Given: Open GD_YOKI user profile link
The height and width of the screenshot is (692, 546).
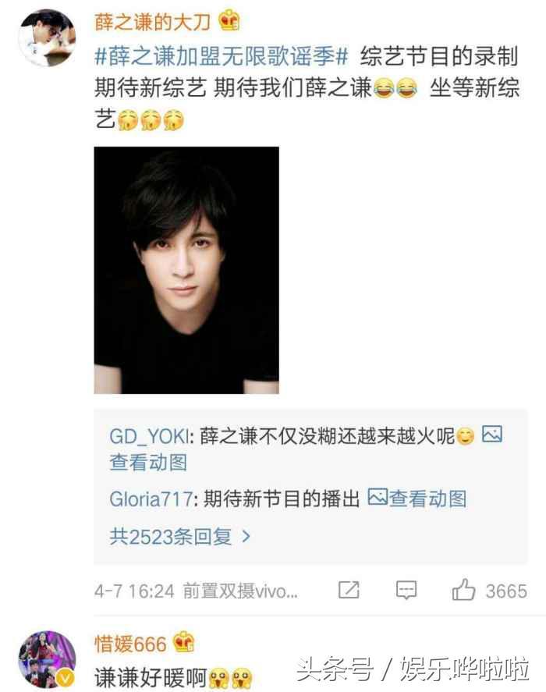Looking at the screenshot, I should (150, 436).
